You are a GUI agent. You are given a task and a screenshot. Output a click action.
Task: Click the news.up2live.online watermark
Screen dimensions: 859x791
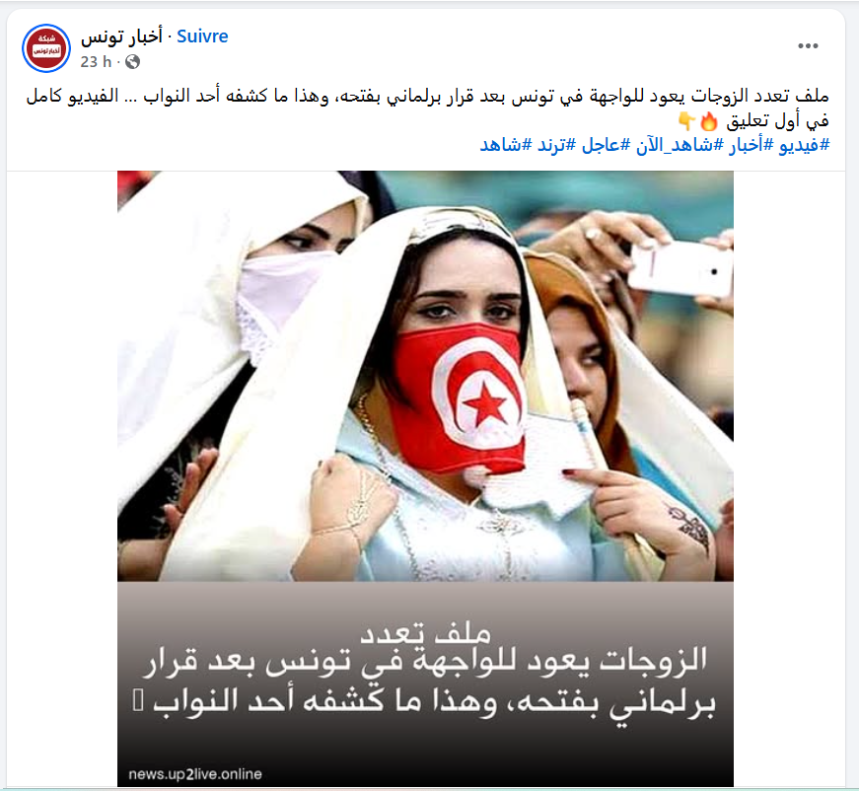[195, 774]
